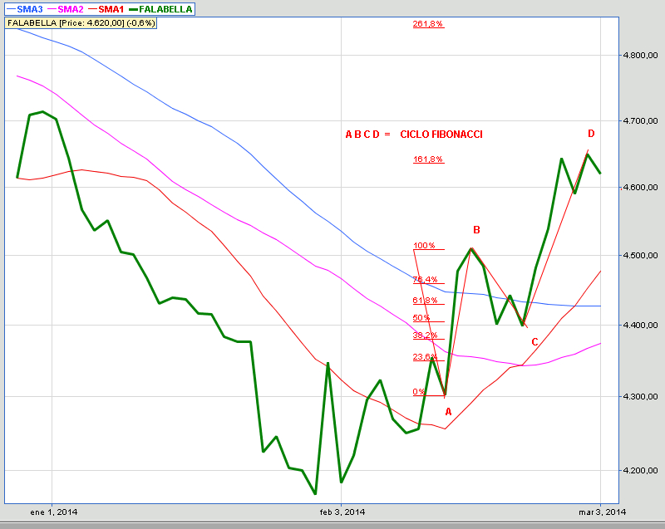Click the point B marker label
Screen dimensions: 665x529
(x=476, y=229)
